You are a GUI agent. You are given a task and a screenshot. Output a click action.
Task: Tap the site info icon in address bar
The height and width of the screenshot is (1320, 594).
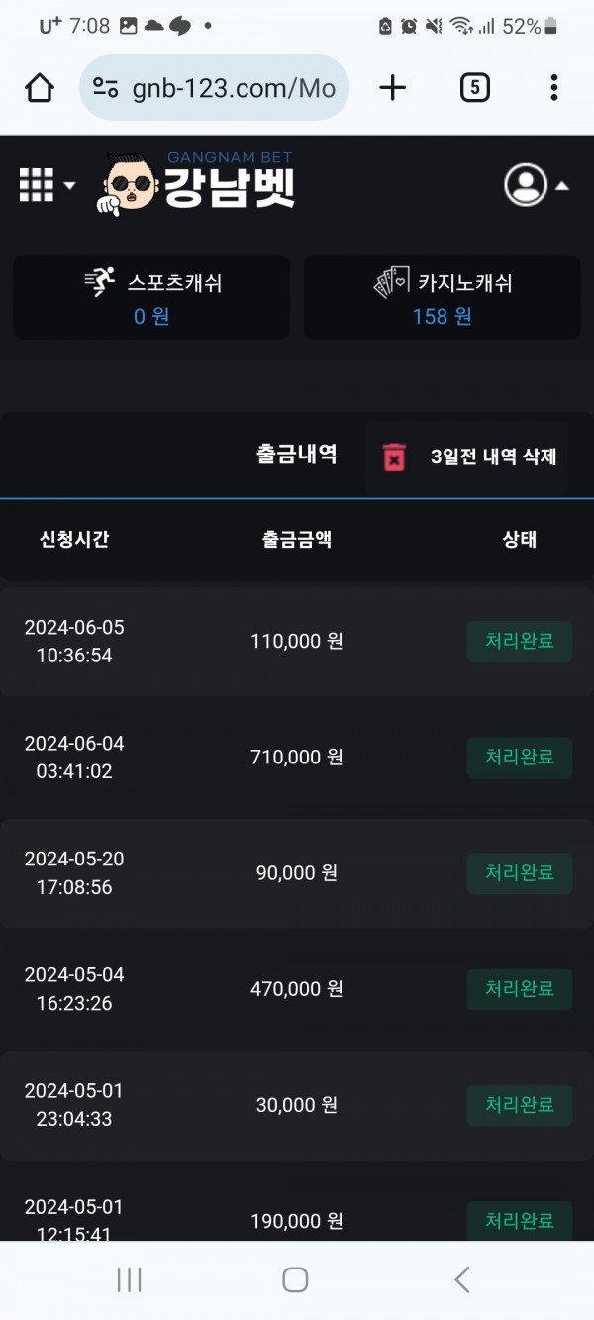106,88
